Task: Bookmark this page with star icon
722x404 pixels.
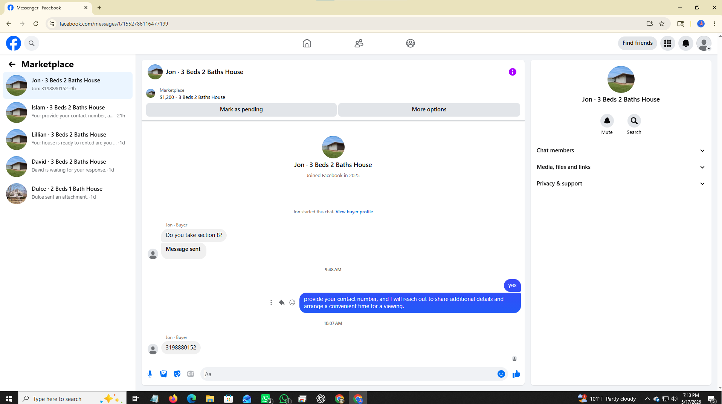Action: click(662, 24)
